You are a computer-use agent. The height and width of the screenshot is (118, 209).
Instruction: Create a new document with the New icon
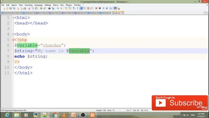tap(4, 8)
